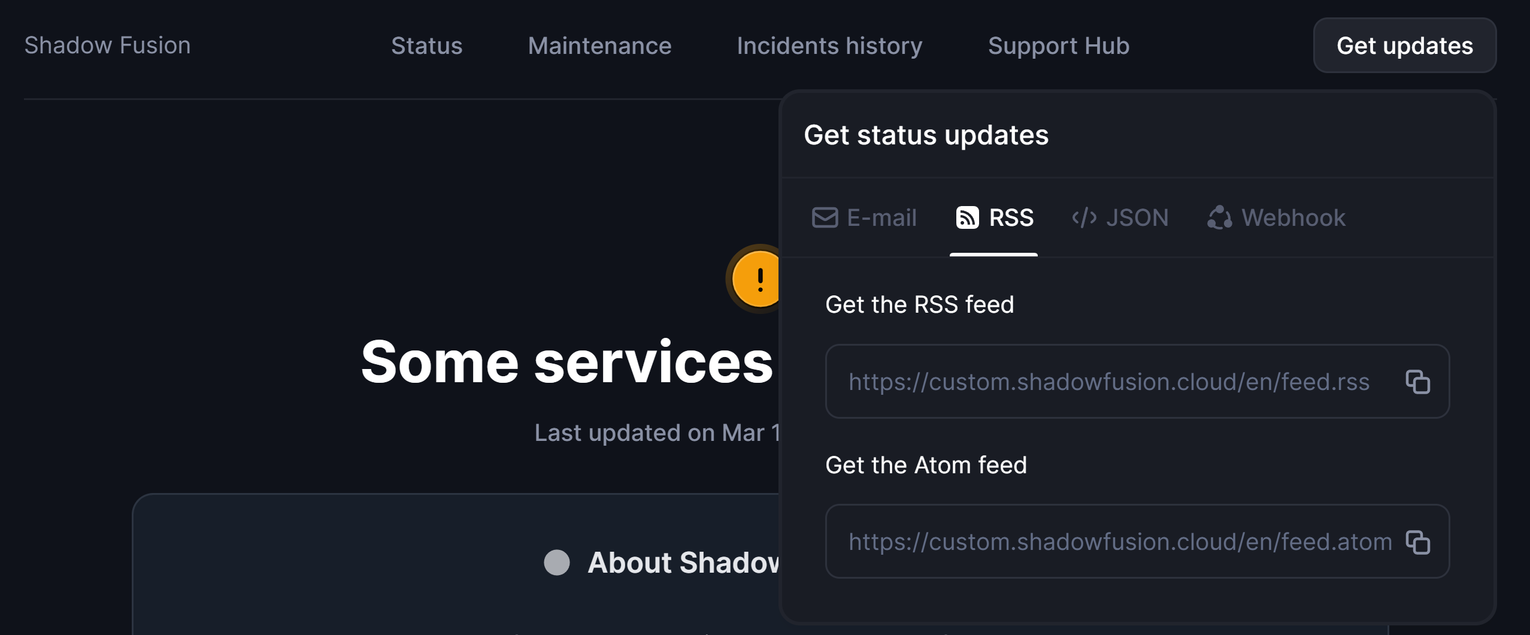
Task: Open the Maintenance page
Action: (599, 46)
